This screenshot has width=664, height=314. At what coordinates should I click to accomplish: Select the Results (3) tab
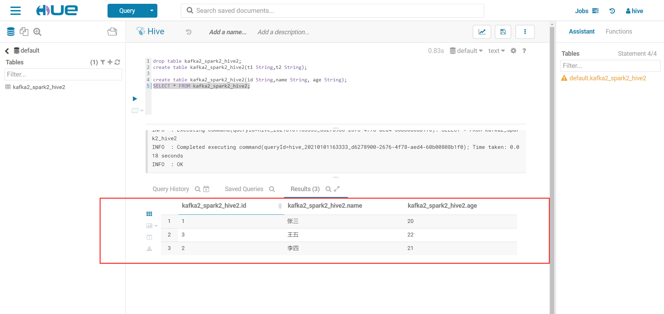305,189
